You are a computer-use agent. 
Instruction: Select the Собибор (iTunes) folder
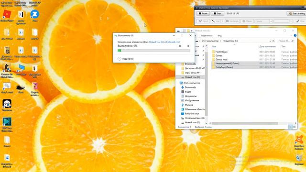click(x=224, y=67)
